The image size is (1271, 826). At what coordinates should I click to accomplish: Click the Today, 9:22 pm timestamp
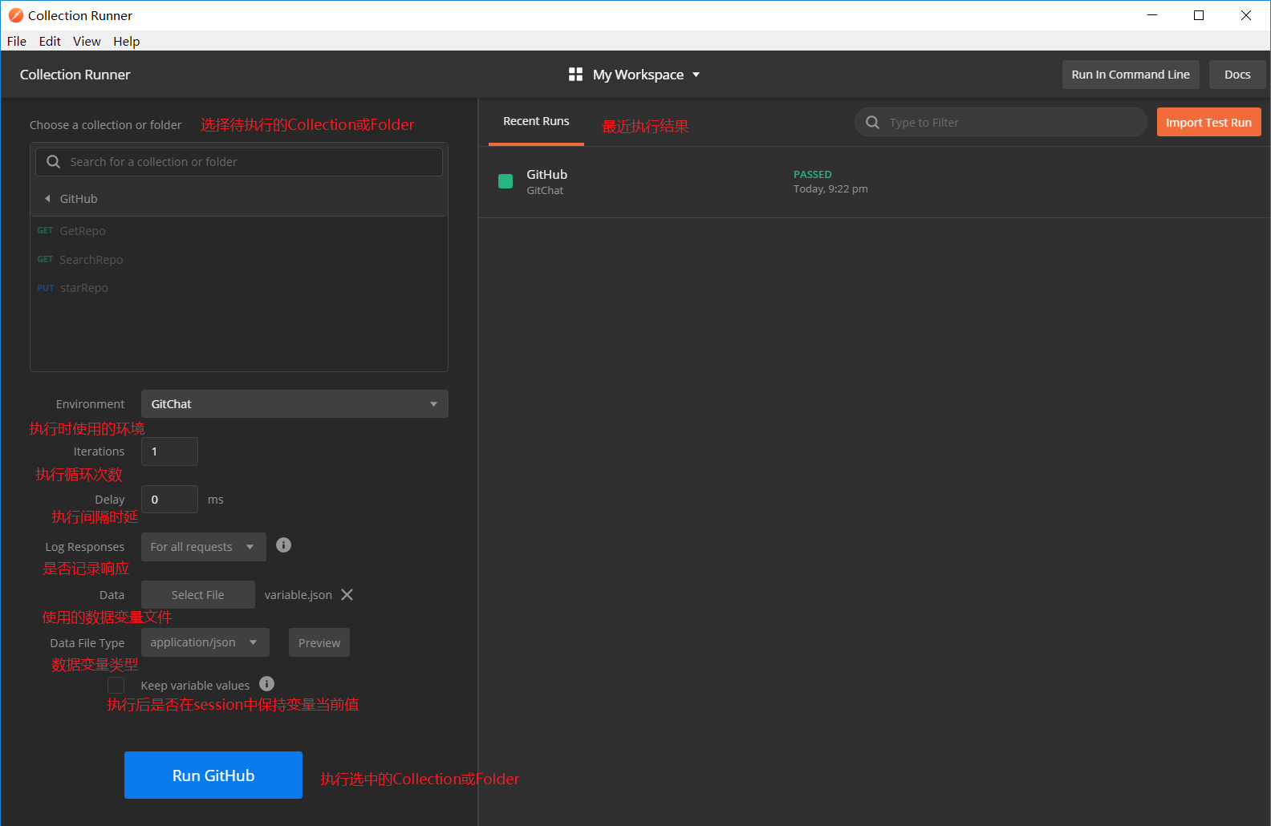pyautogui.click(x=830, y=189)
